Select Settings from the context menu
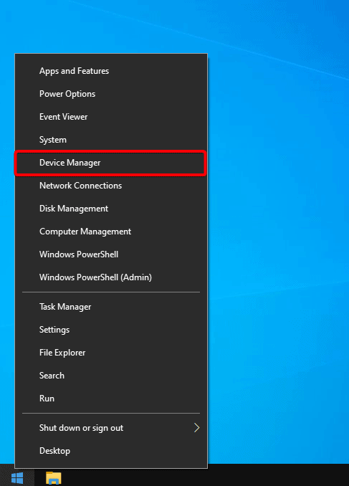The image size is (349, 486). (111, 330)
